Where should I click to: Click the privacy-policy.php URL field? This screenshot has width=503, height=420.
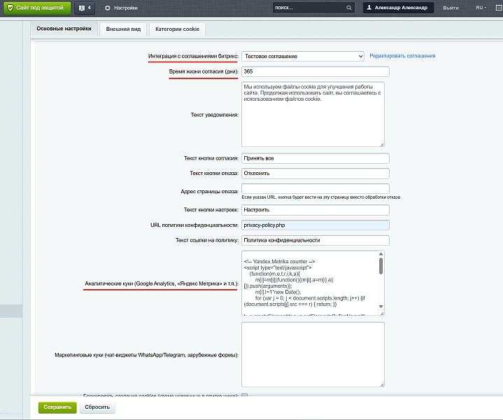pyautogui.click(x=316, y=225)
